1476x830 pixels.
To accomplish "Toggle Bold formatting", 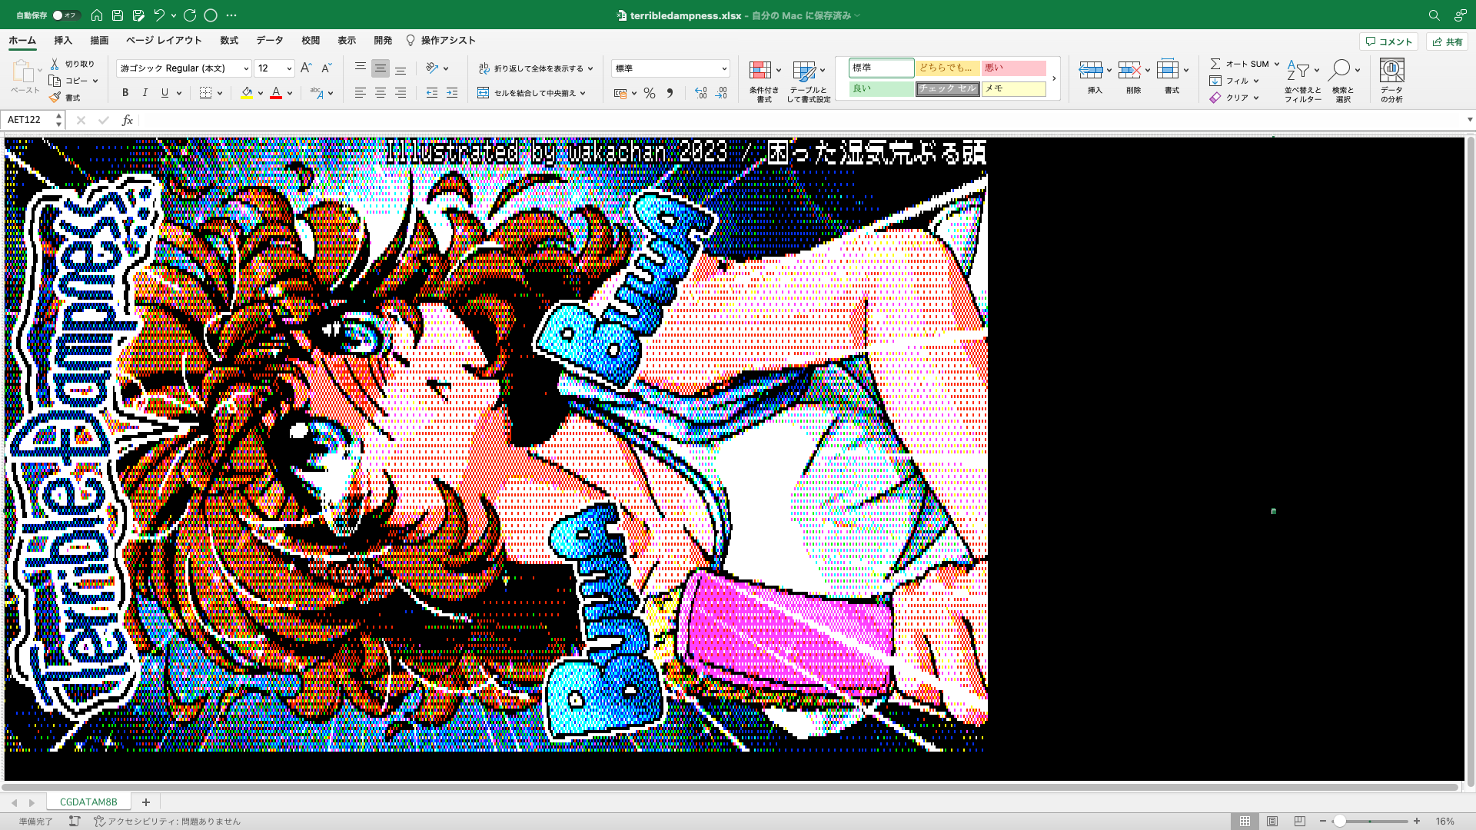I will click(x=125, y=93).
